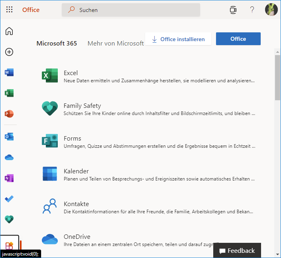Click the Kalender title text

tap(76, 171)
